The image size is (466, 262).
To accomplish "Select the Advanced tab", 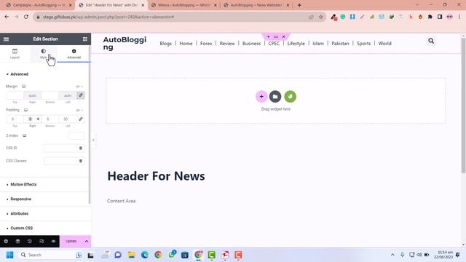I will [74, 54].
